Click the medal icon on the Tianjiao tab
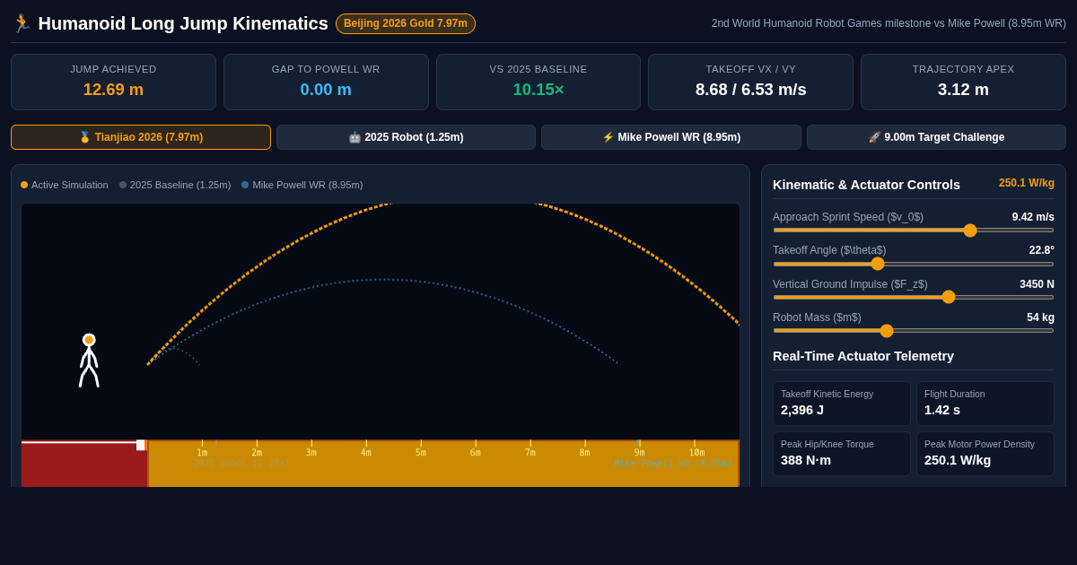Screen dimensions: 1077x565 click(x=85, y=137)
